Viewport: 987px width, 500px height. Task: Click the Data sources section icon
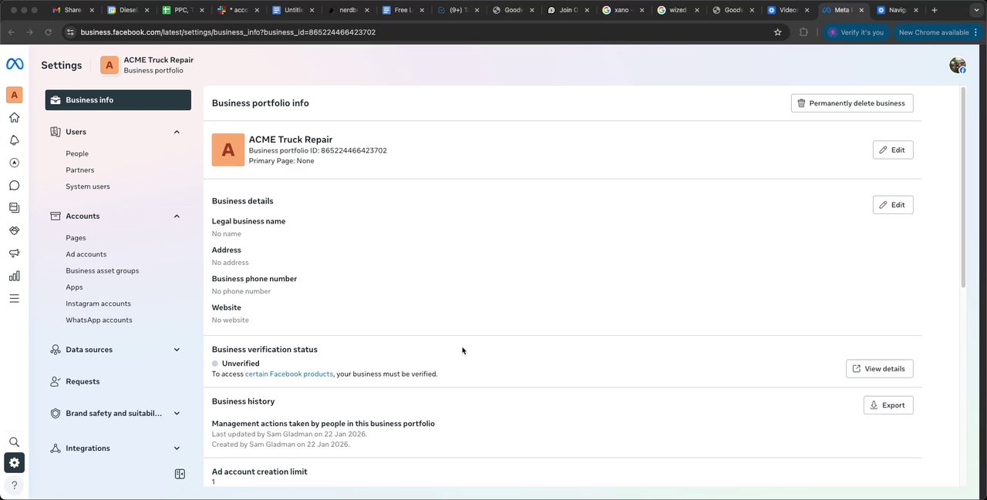tap(56, 350)
